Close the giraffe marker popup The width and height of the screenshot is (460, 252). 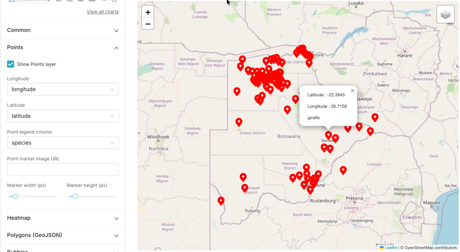[352, 91]
